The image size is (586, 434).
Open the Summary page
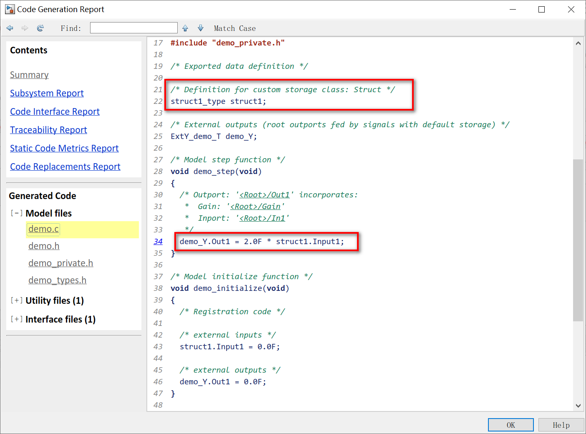[x=29, y=75]
